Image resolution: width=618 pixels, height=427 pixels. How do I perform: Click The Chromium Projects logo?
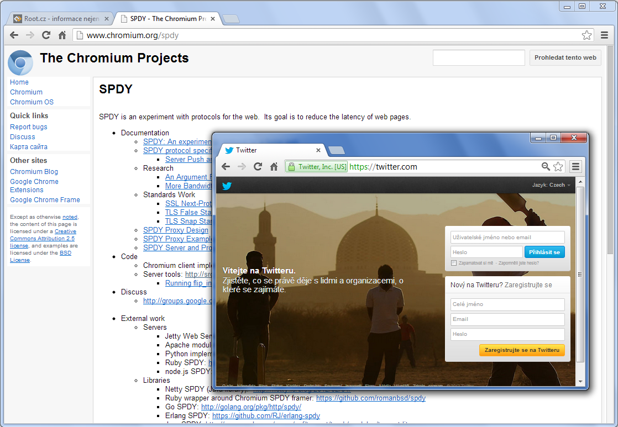point(20,62)
